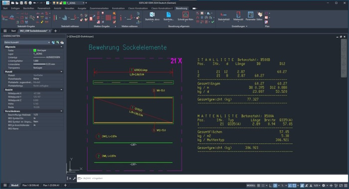Click the clean screen icon in status bar
Viewport: 349px width, 189px height.
(x=341, y=186)
